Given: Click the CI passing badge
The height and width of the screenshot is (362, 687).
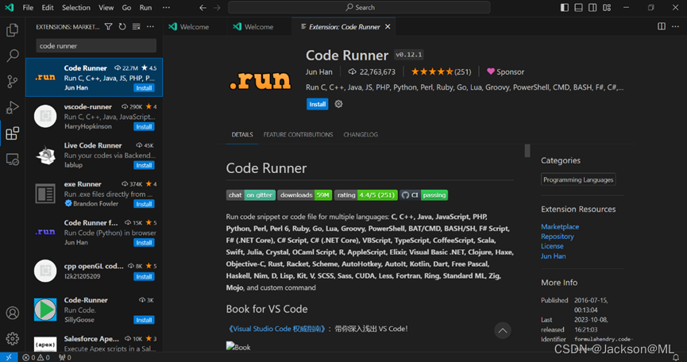Looking at the screenshot, I should coord(423,195).
